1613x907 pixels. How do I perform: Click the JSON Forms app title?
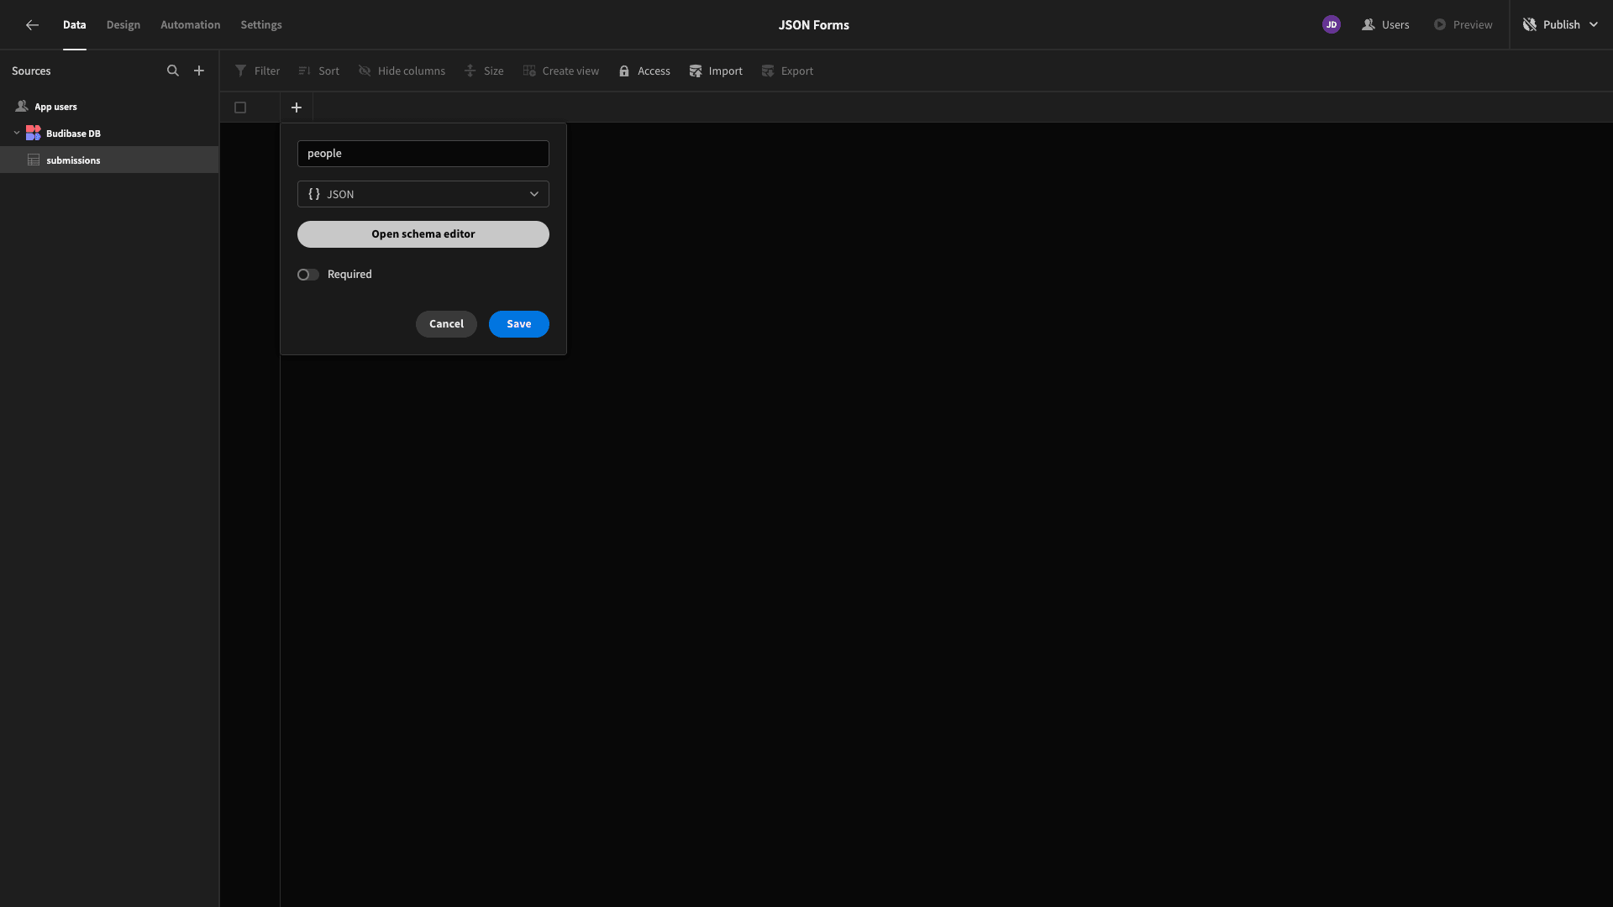click(x=813, y=25)
